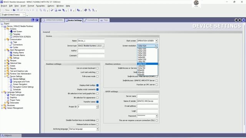Click the transfer settings toolbar icon
This screenshot has width=246, height=138.
(60, 10)
